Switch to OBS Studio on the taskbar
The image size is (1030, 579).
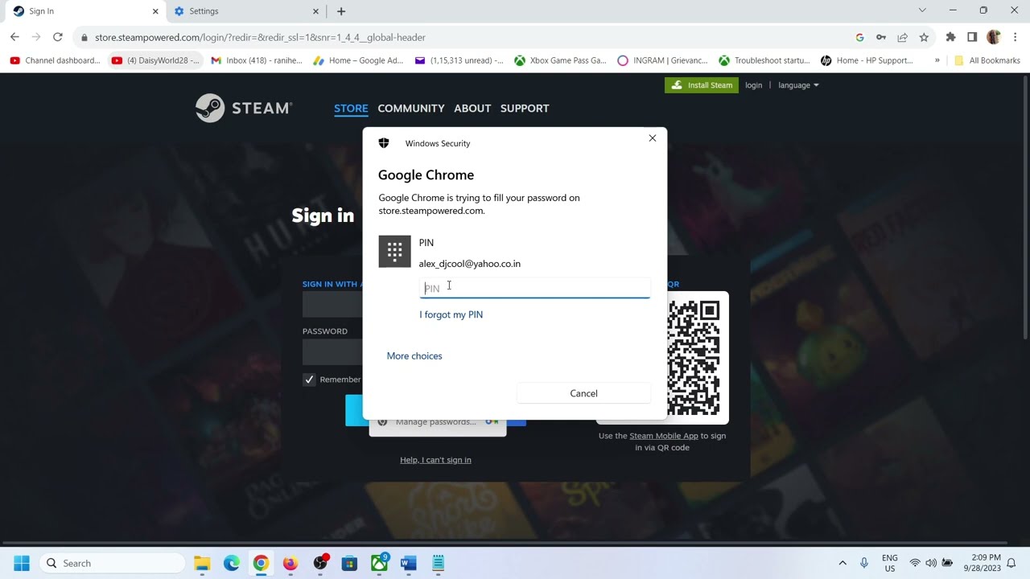coord(320,563)
